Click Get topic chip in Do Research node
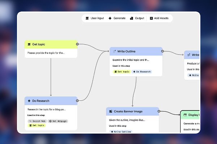 click(x=37, y=125)
